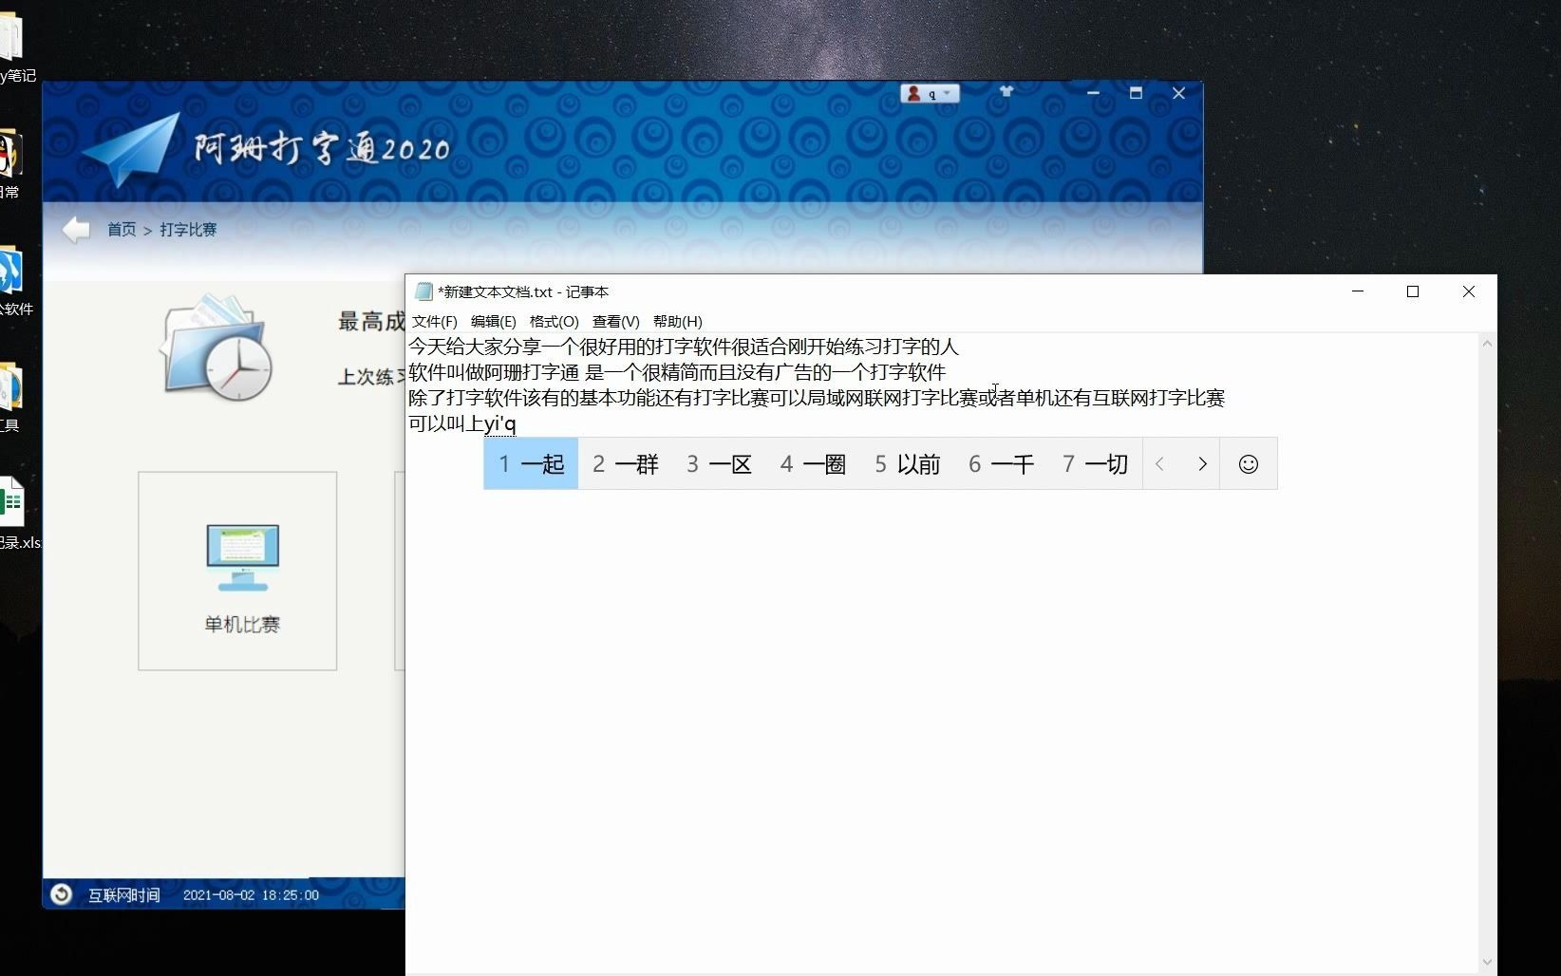Open the skin (shirt) icon in 阿珊打字通

coord(1006,92)
